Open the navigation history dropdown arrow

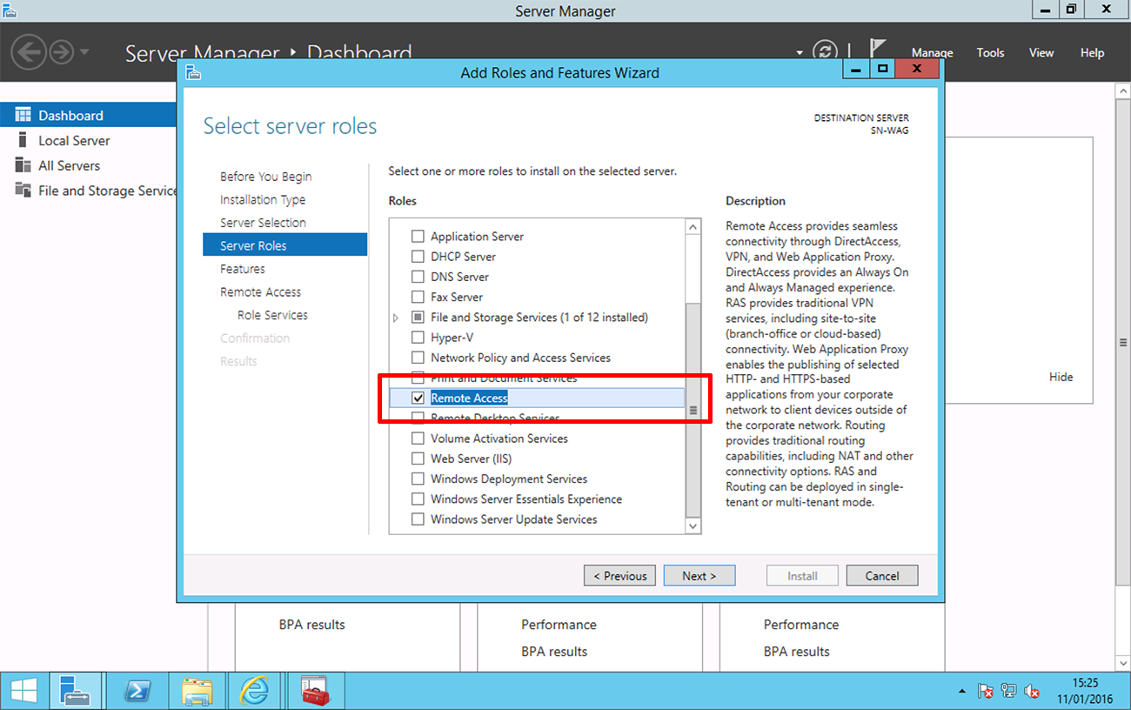84,51
